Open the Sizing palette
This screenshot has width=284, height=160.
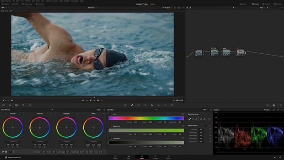click(165, 105)
